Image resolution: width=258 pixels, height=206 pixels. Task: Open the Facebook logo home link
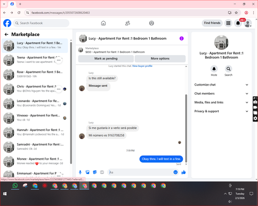pyautogui.click(x=7, y=23)
